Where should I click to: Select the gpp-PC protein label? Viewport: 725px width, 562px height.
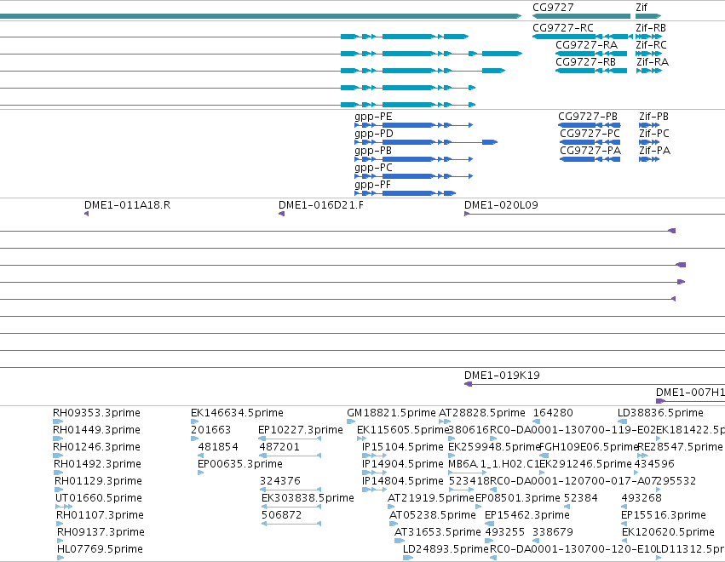pos(373,168)
